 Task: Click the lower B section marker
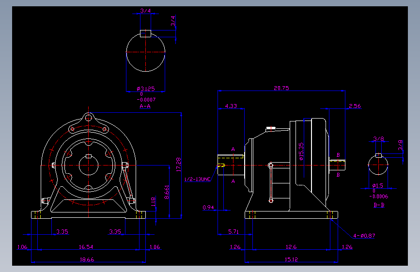[338, 175]
